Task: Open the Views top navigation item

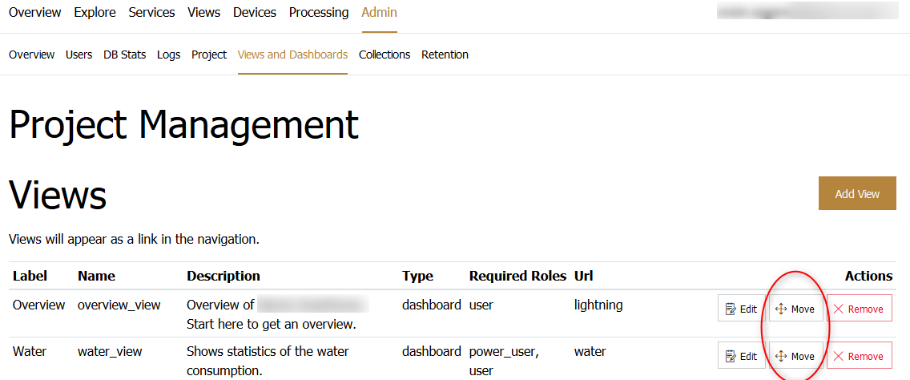Action: [203, 13]
